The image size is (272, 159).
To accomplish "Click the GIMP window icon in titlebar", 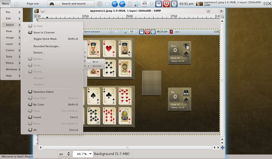I will pos(37,11).
